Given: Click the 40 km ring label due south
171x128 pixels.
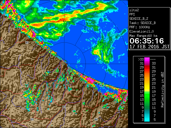Looking at the screenshot, I should pos(64,107).
